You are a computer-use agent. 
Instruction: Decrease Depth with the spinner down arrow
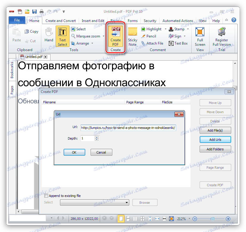tap(97, 139)
